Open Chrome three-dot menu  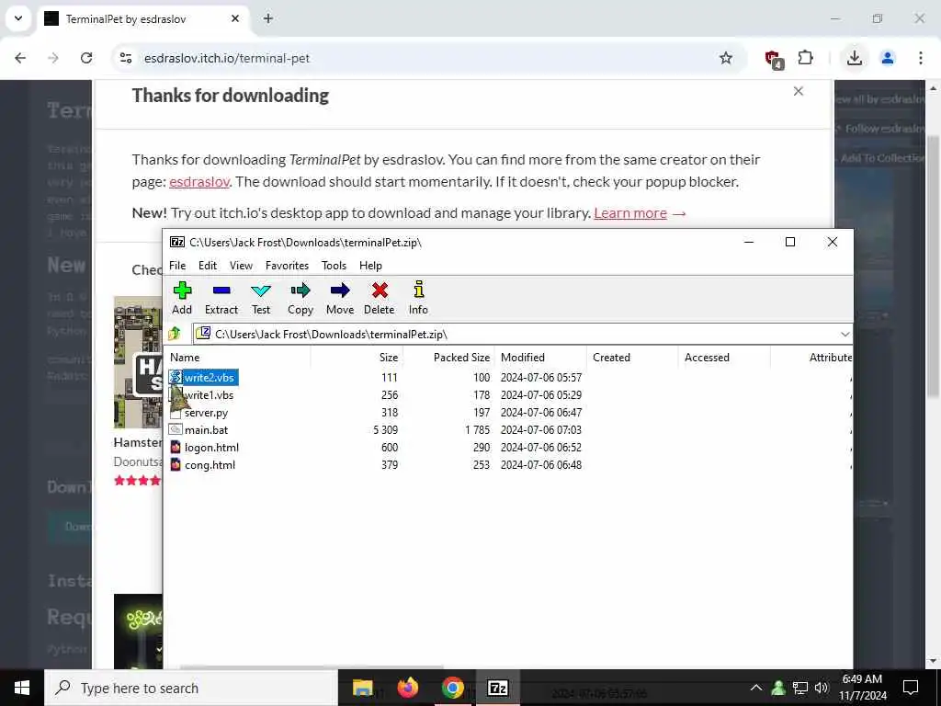(x=920, y=58)
